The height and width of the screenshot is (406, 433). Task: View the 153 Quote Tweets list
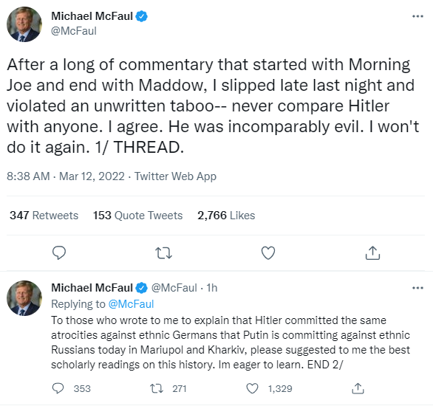137,216
